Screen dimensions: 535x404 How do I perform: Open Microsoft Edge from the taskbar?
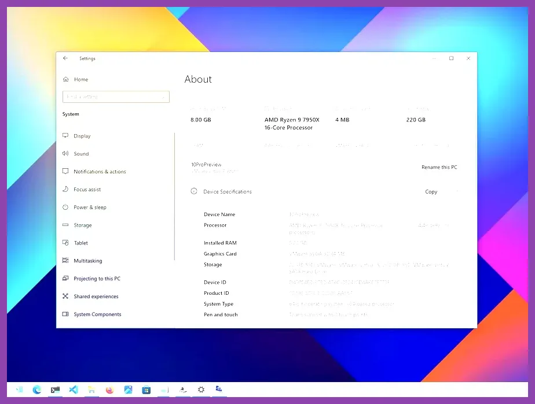pyautogui.click(x=37, y=390)
